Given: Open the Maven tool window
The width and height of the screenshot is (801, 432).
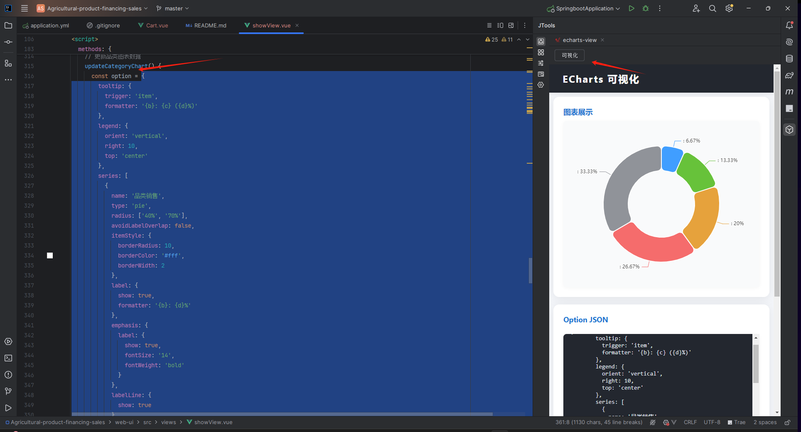Looking at the screenshot, I should (790, 92).
